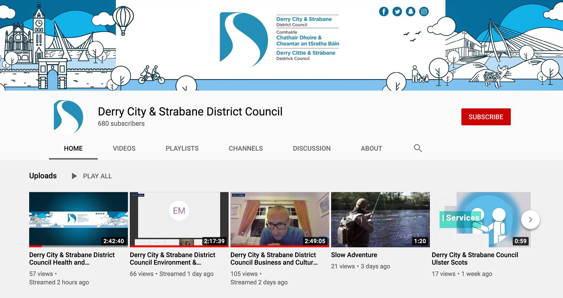Open the Channels tab

point(246,148)
